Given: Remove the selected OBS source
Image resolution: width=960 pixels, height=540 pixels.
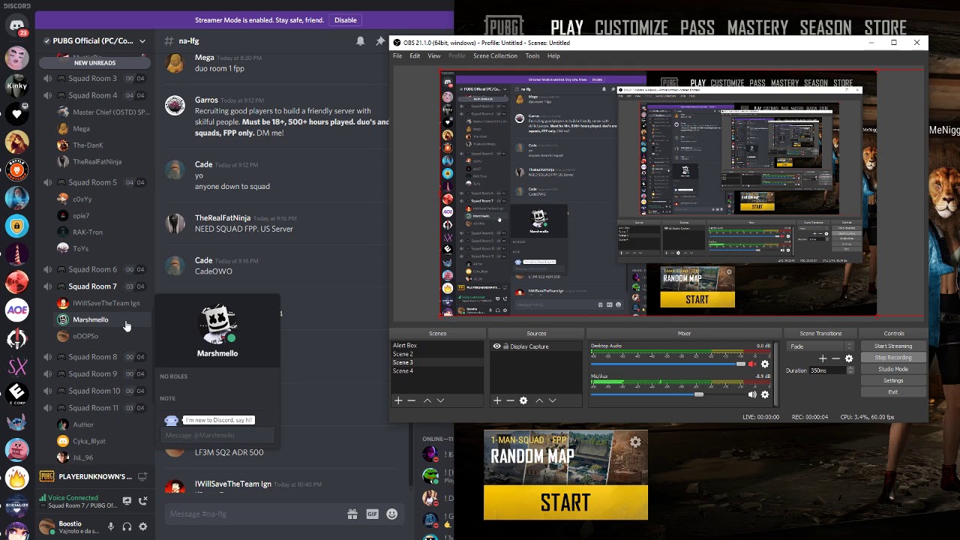Looking at the screenshot, I should [x=510, y=400].
